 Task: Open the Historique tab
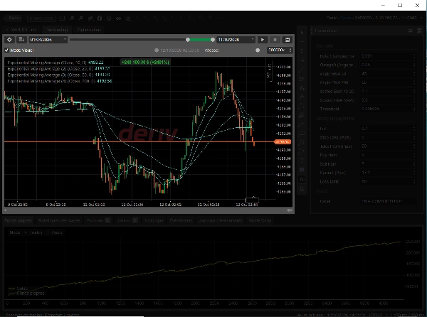coord(154,220)
